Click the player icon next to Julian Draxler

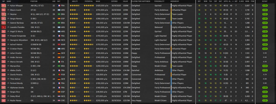click(8, 53)
